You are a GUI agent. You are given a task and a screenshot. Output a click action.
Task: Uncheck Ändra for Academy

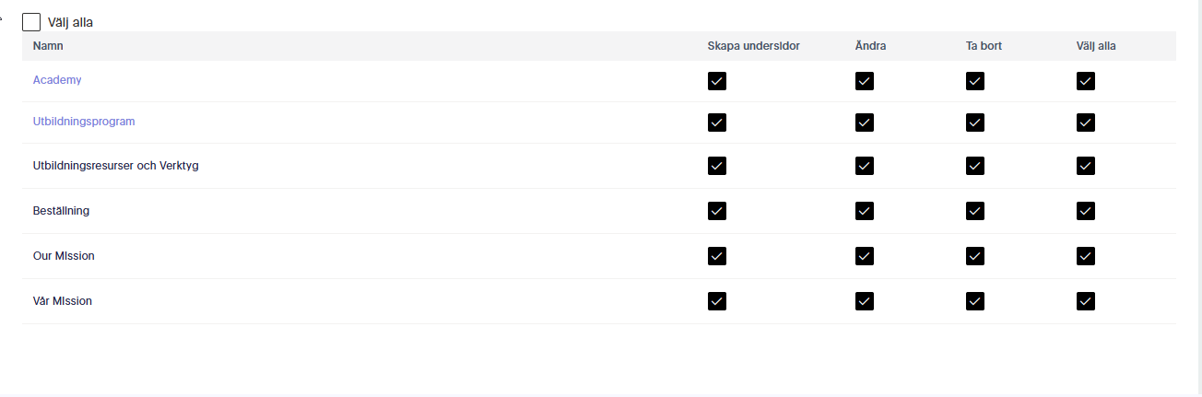[x=865, y=81]
